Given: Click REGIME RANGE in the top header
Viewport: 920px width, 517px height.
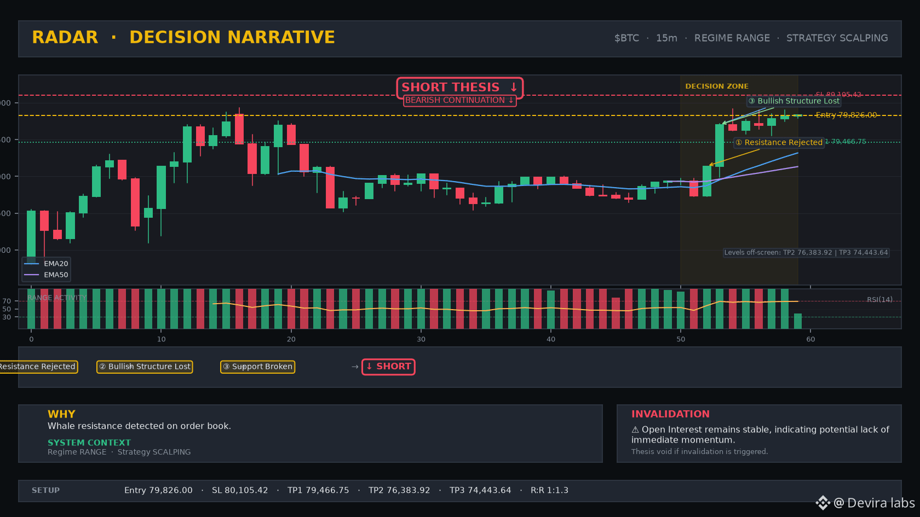Looking at the screenshot, I should coord(732,38).
